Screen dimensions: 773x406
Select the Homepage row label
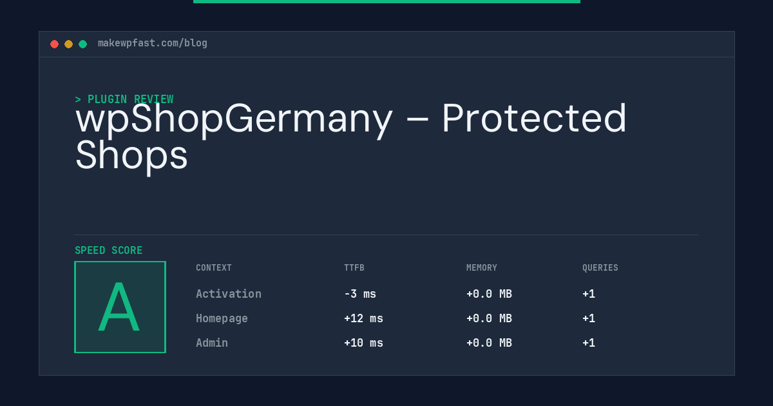point(222,318)
